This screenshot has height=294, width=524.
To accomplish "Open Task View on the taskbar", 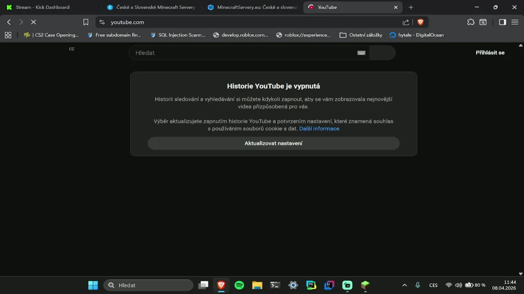I will (203, 285).
